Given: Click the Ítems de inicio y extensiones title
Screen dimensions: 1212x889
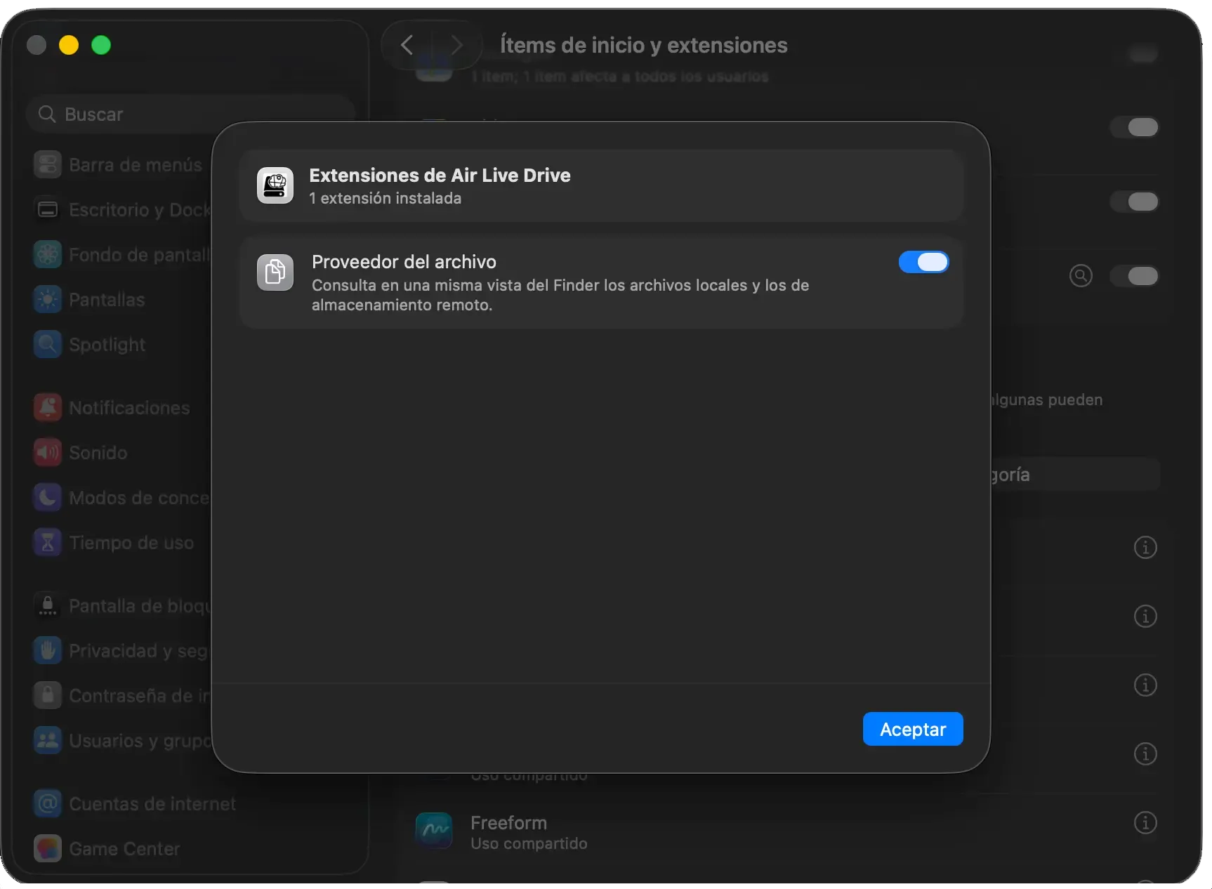Looking at the screenshot, I should [x=643, y=45].
